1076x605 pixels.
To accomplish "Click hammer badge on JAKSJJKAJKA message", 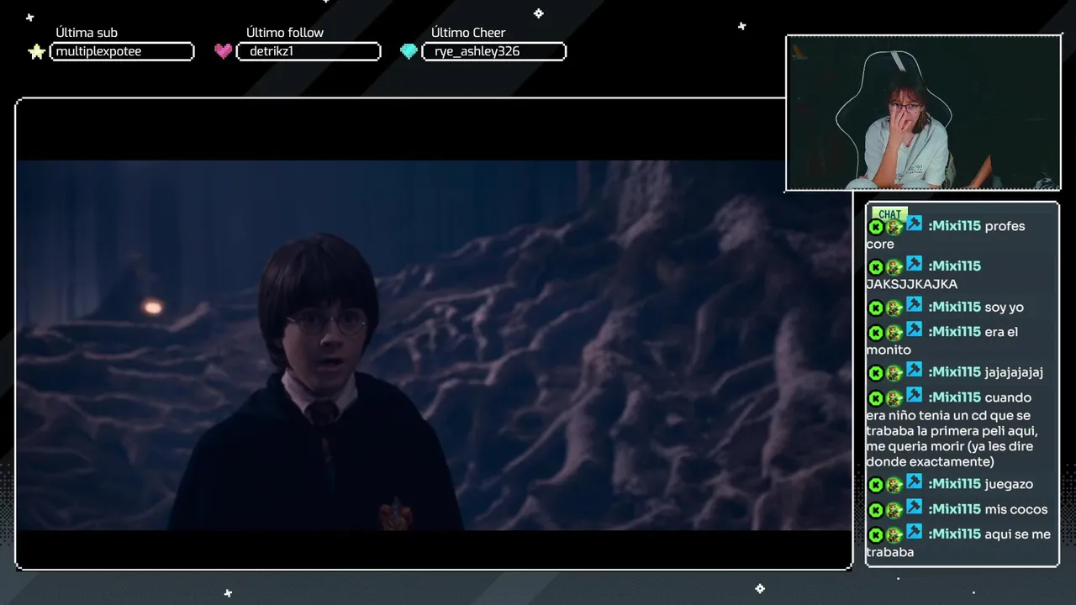I will (x=914, y=265).
